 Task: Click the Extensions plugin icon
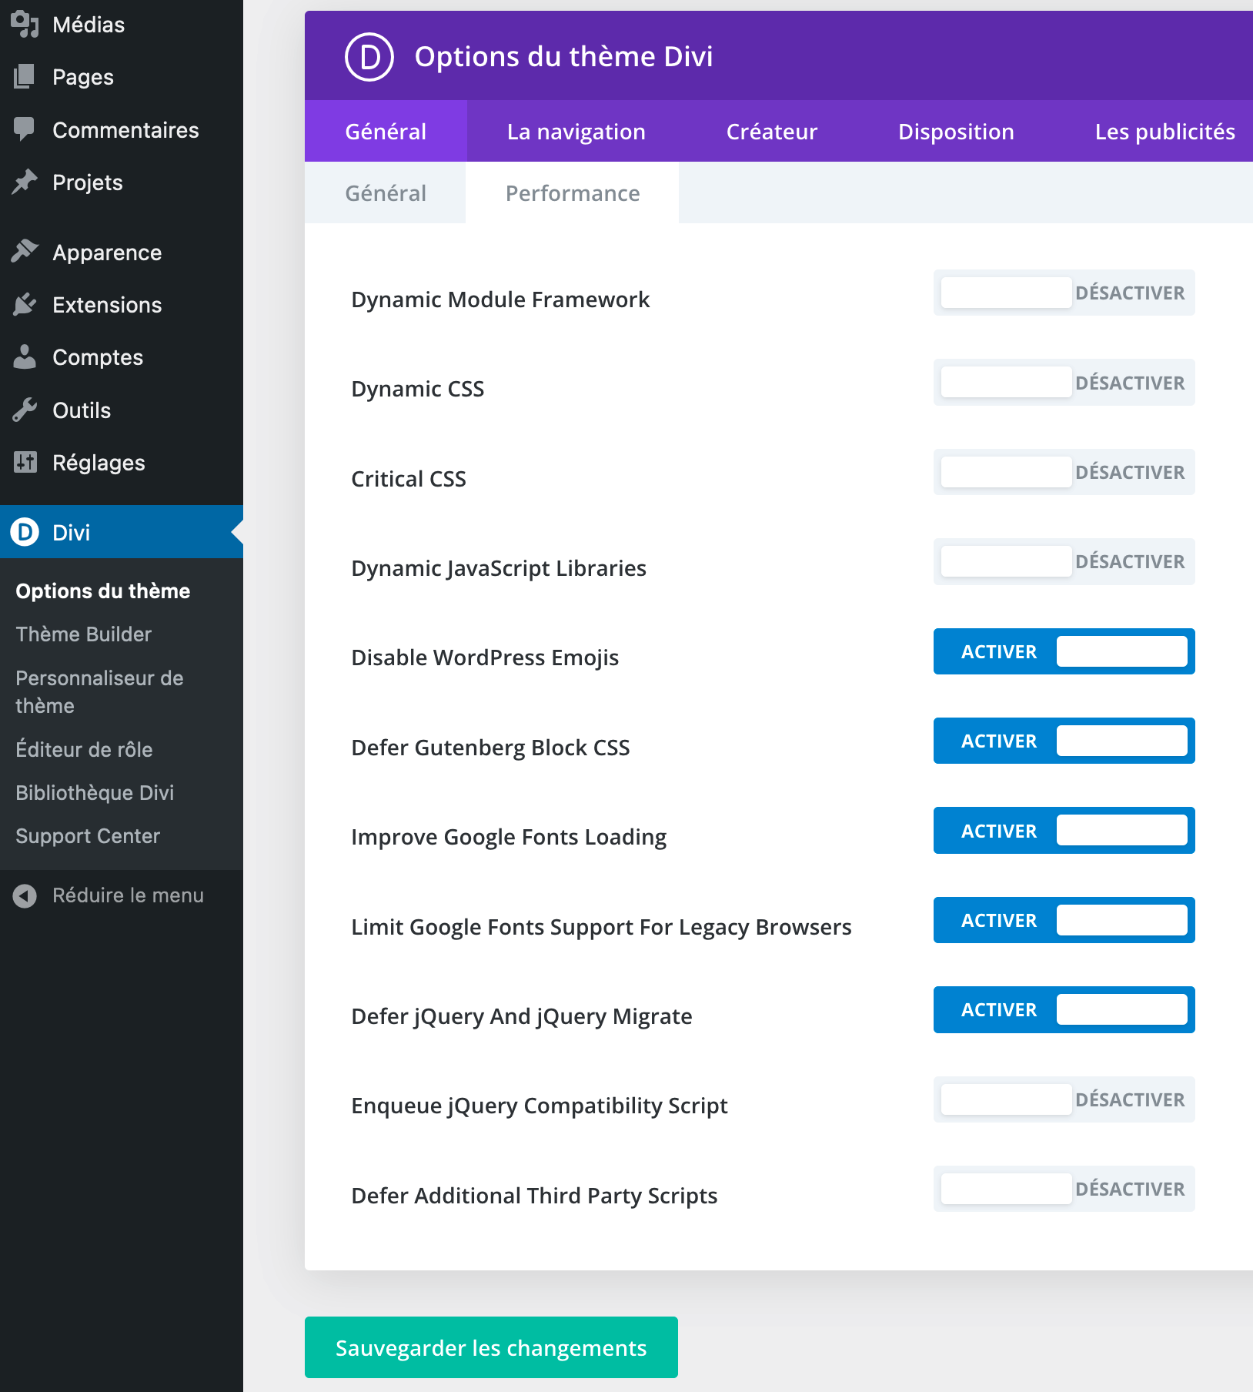point(25,305)
